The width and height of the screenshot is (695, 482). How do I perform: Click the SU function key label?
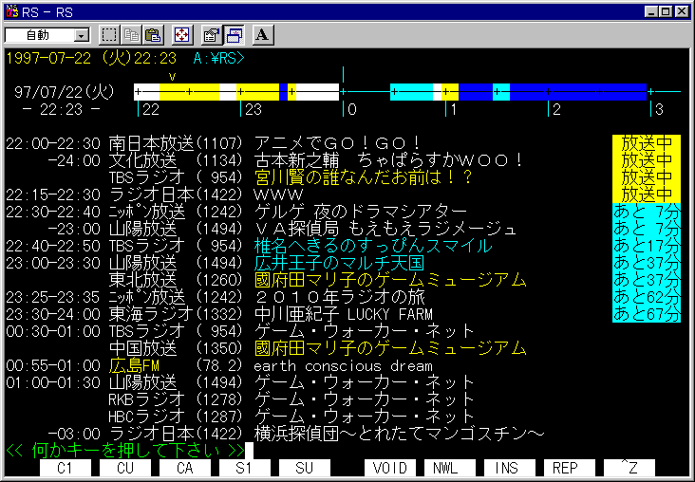click(305, 468)
